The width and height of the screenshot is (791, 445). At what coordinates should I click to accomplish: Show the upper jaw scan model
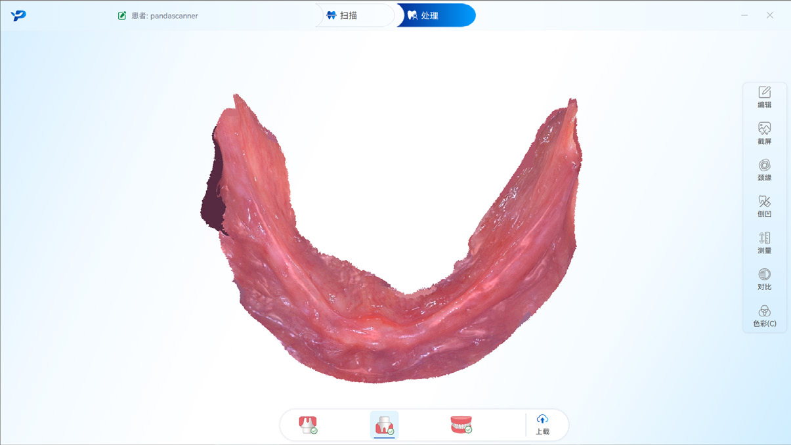(308, 425)
